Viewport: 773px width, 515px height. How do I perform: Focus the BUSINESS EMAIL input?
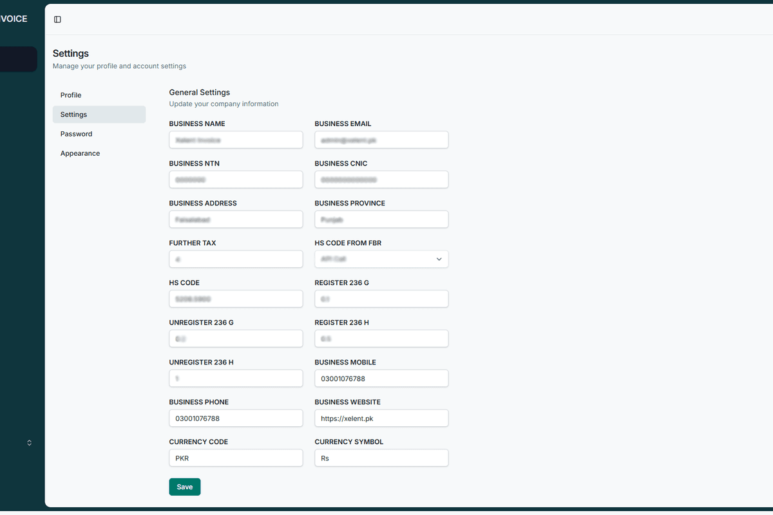tap(381, 140)
